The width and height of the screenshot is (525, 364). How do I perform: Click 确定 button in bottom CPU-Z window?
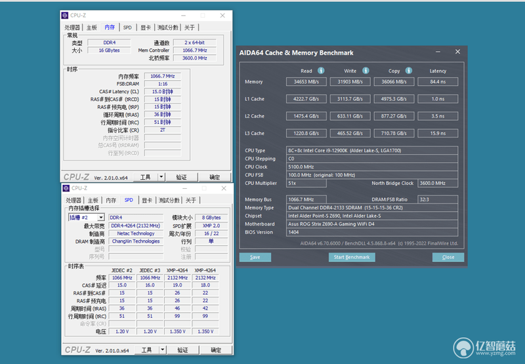pos(216,350)
